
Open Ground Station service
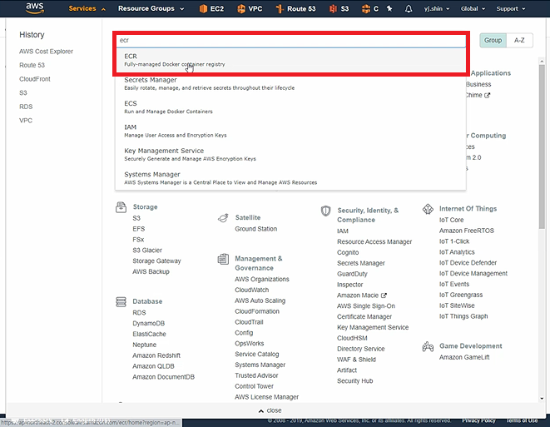(255, 229)
